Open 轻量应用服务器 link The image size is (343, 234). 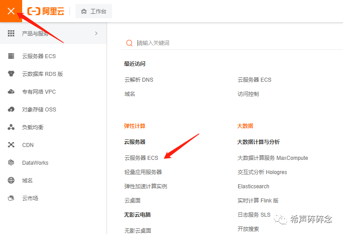[x=143, y=172]
